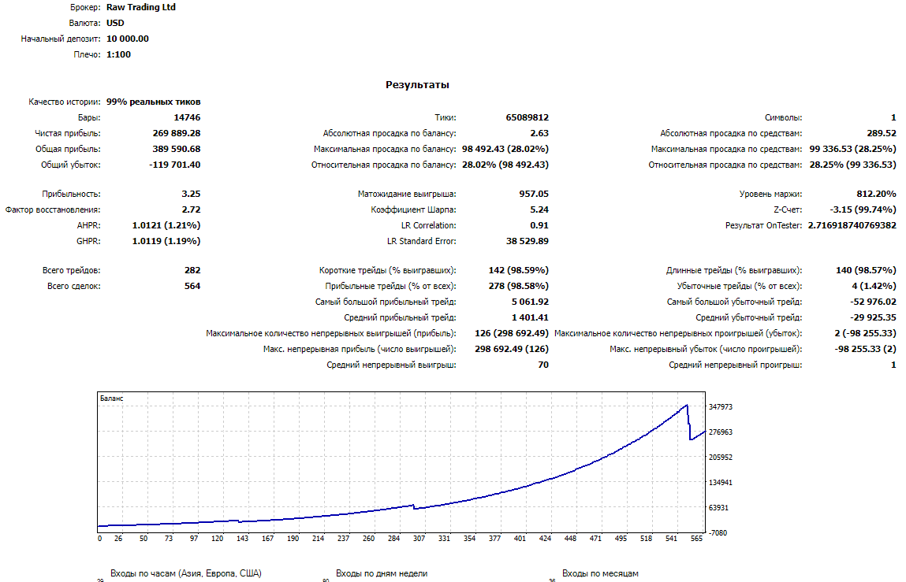Screen dimensions: 906x582
Task: Click the Результат OnTester label
Action: pyautogui.click(x=764, y=225)
